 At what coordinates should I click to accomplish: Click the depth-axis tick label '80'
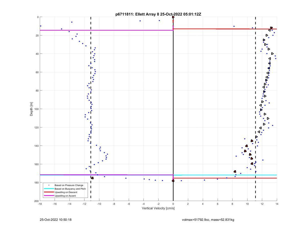pyautogui.click(x=37, y=91)
